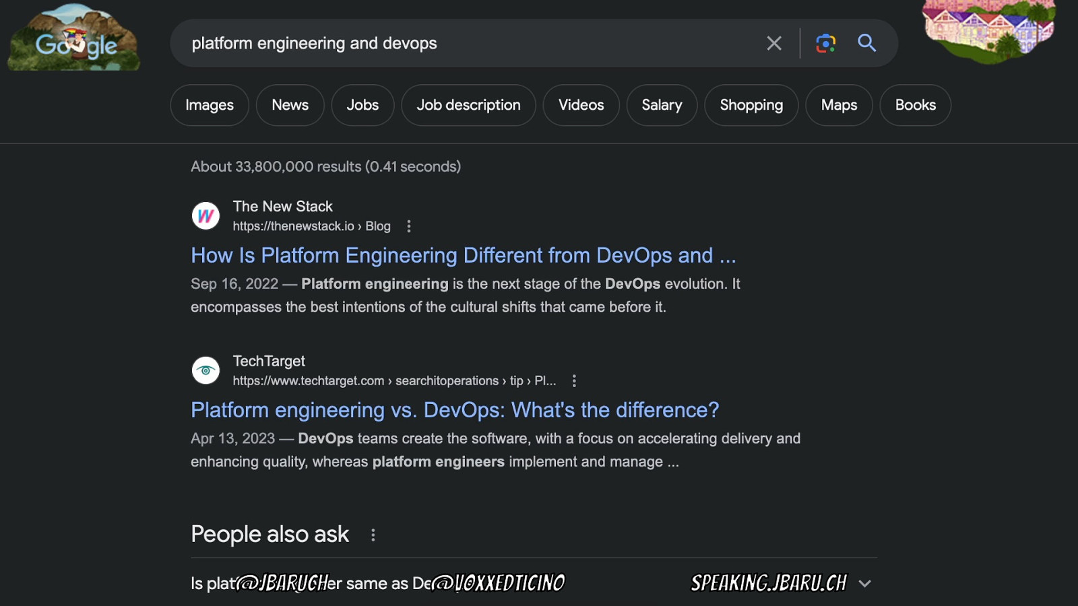This screenshot has height=606, width=1078.
Task: Select the Job description filter chip
Action: point(468,105)
